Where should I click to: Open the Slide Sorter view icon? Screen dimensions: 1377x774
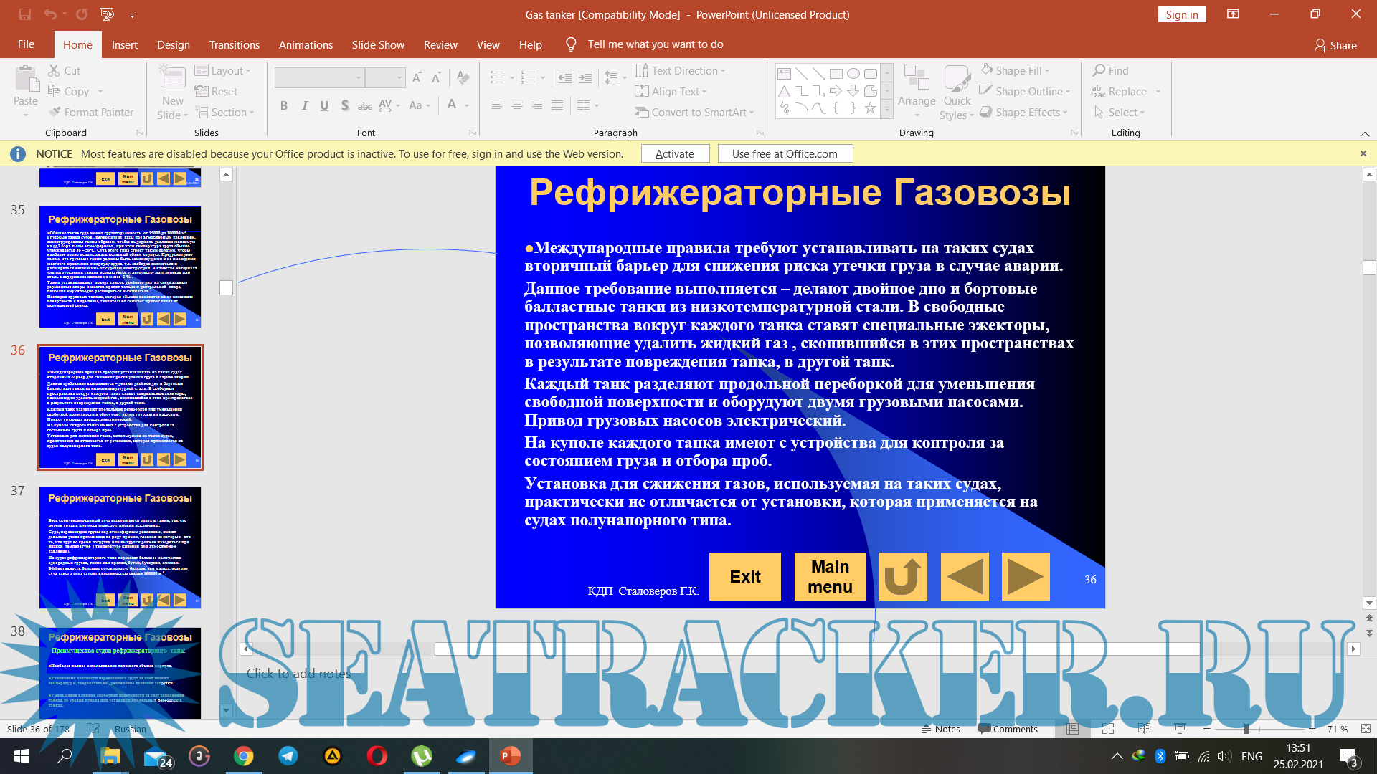pyautogui.click(x=1108, y=729)
